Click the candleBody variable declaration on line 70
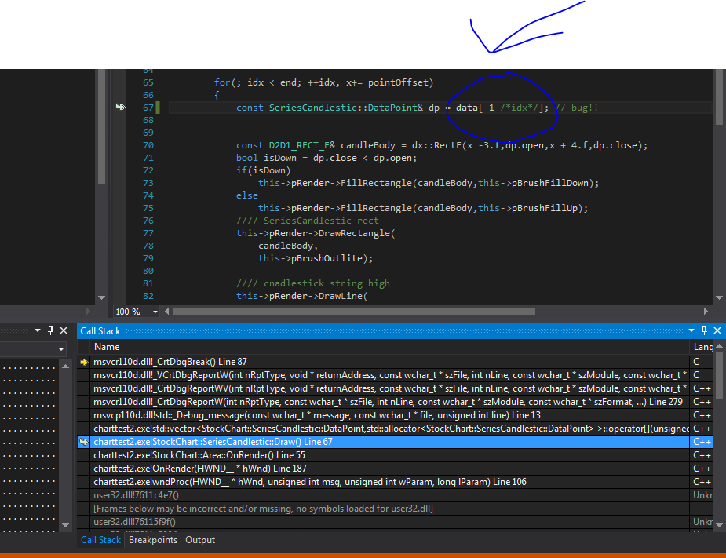Screen dimensions: 726x558 click(368, 145)
